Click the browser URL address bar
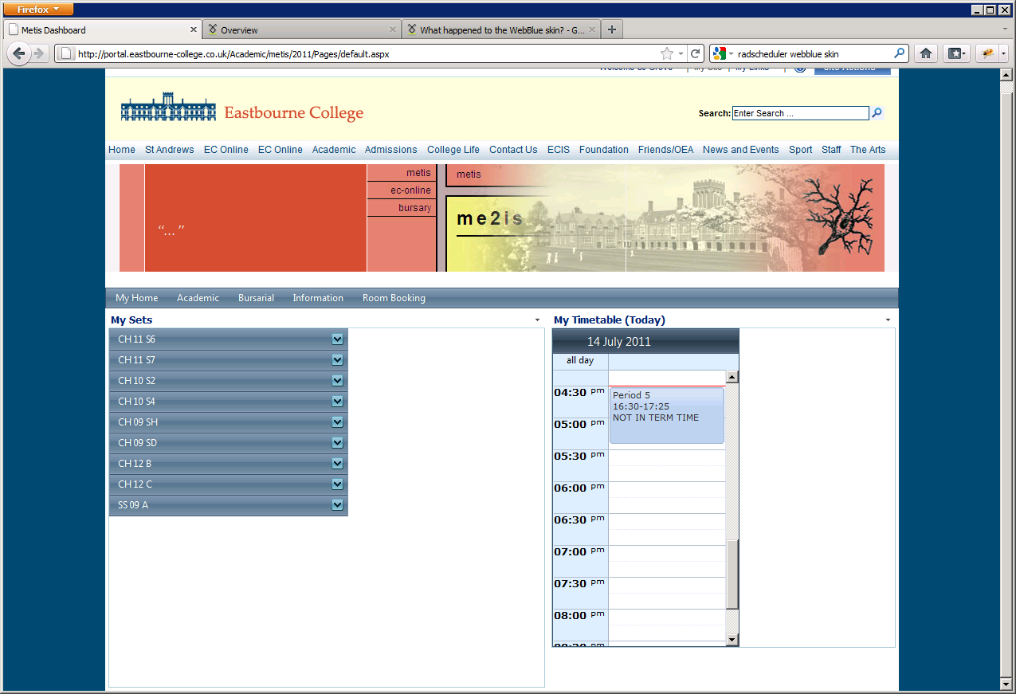The width and height of the screenshot is (1016, 694). point(367,54)
